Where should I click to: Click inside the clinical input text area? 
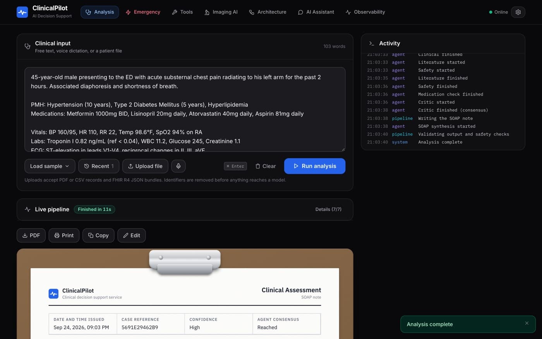185,109
